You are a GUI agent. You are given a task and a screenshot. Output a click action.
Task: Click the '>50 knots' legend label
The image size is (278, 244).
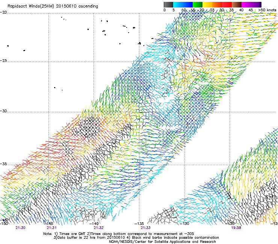tap(267, 10)
